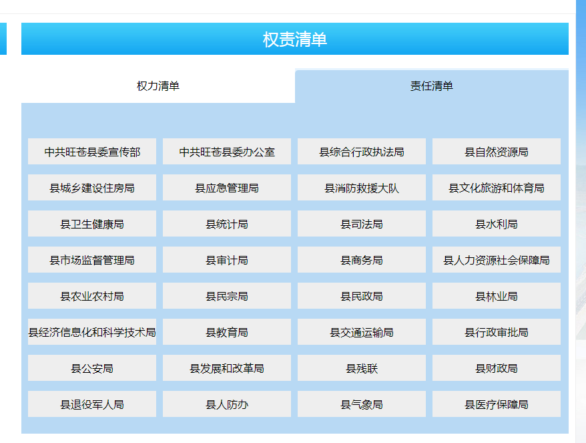Open 县行政审批局 page

(x=497, y=332)
